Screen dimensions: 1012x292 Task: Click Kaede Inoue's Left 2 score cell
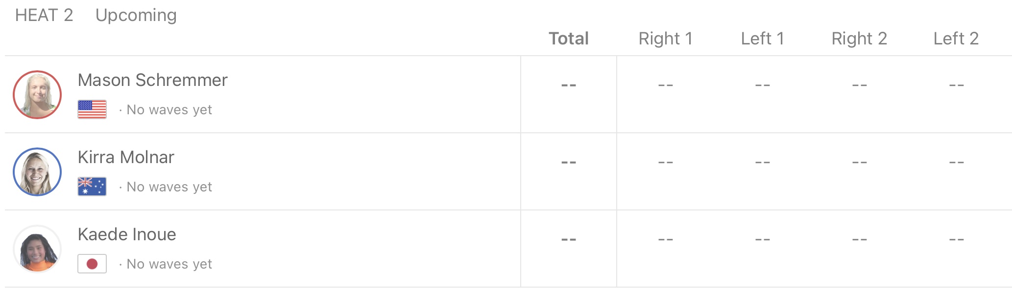[x=956, y=240]
